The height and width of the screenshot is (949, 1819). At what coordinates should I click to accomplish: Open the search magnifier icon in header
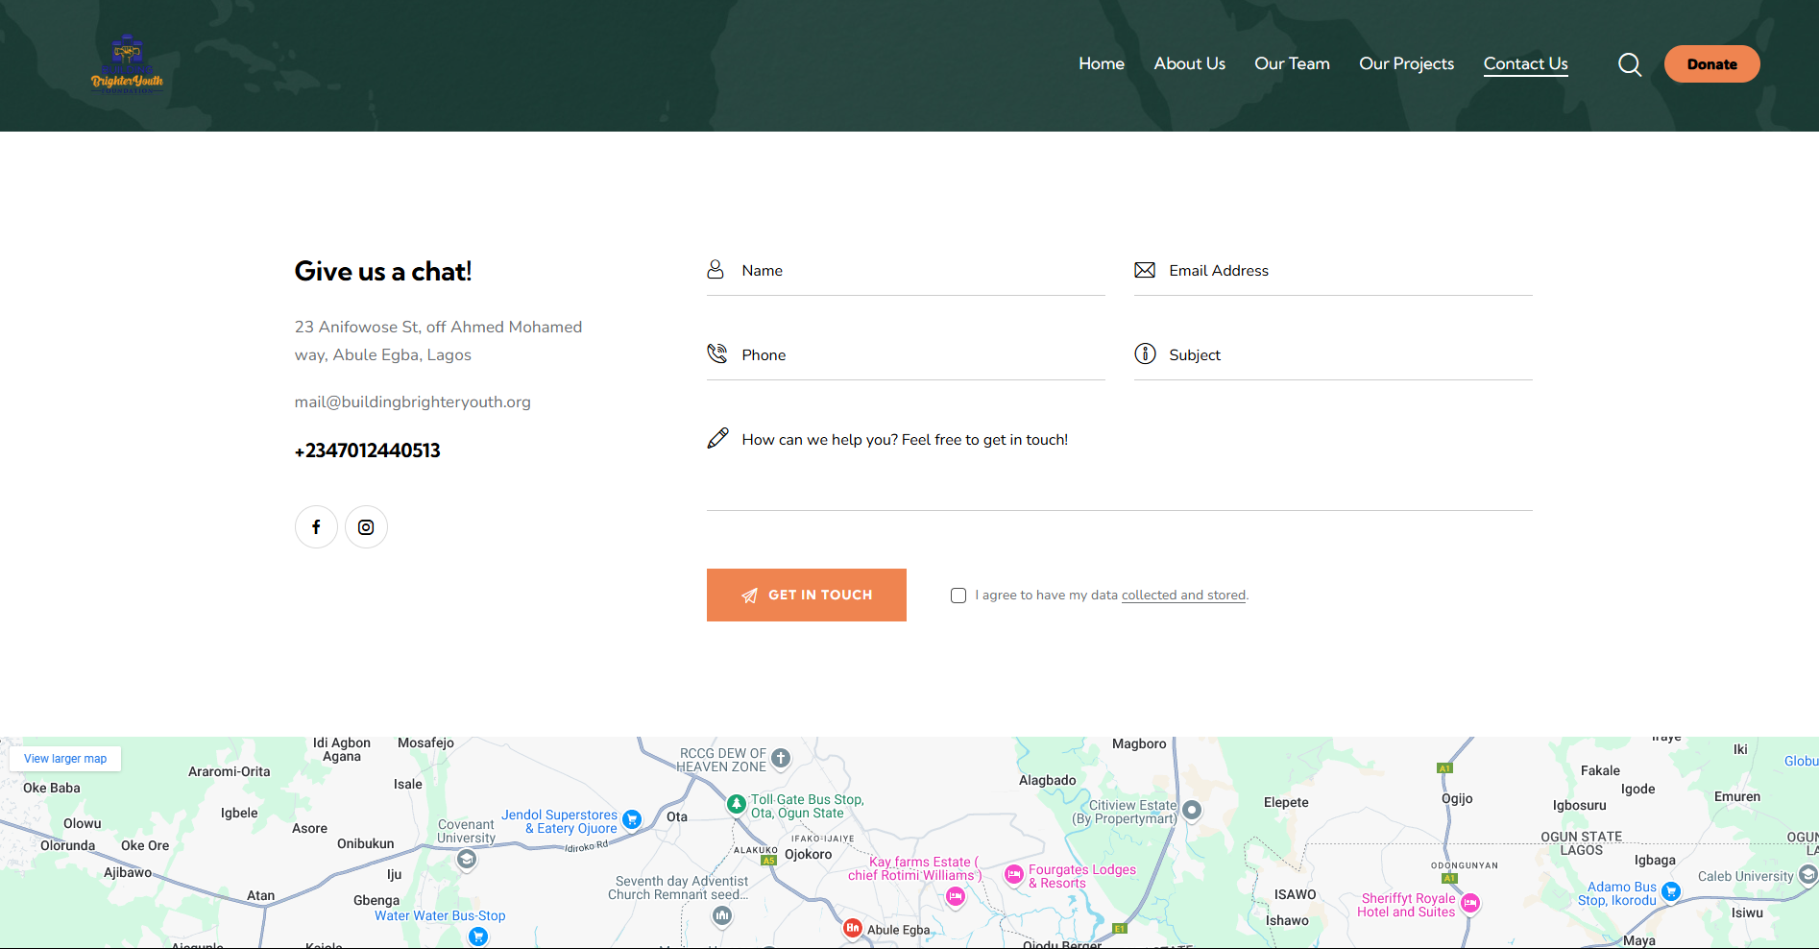click(x=1629, y=64)
